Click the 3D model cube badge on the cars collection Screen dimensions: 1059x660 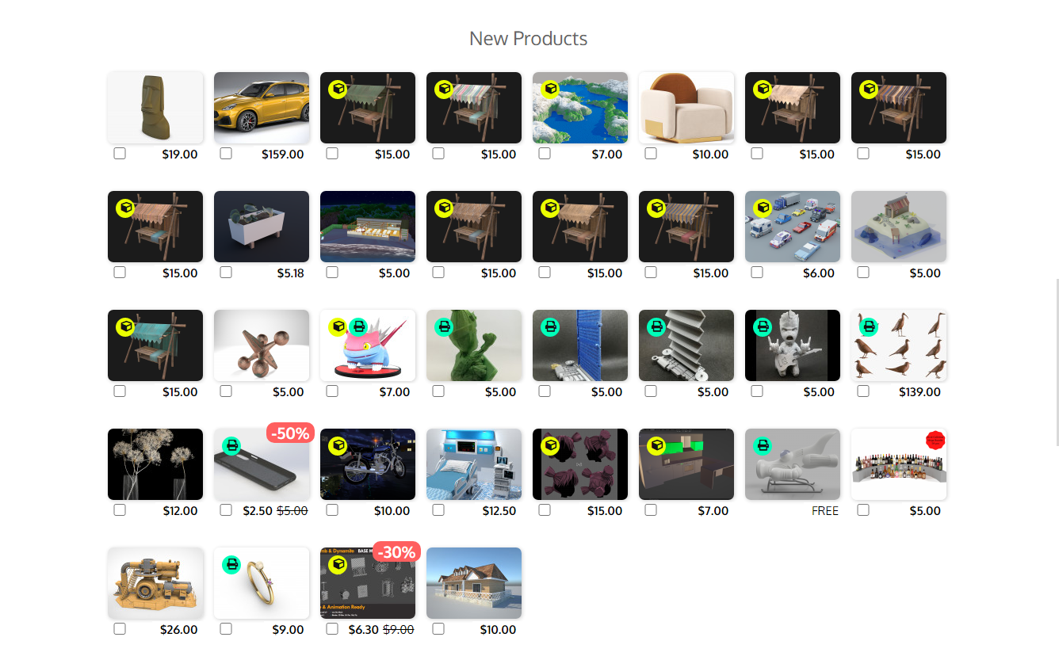coord(762,208)
